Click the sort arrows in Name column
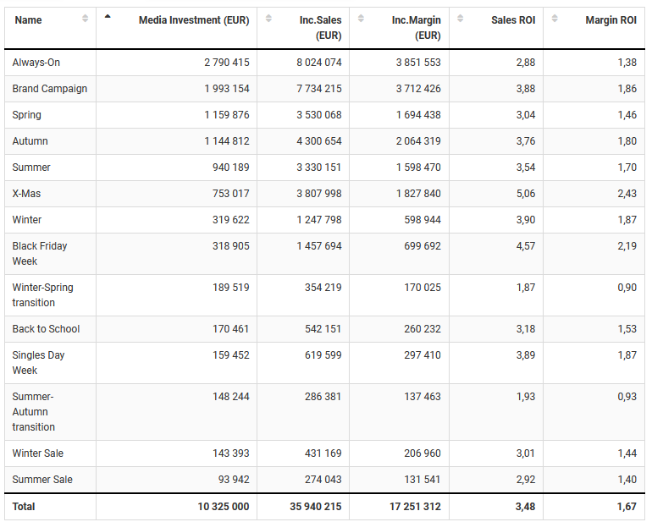 85,19
